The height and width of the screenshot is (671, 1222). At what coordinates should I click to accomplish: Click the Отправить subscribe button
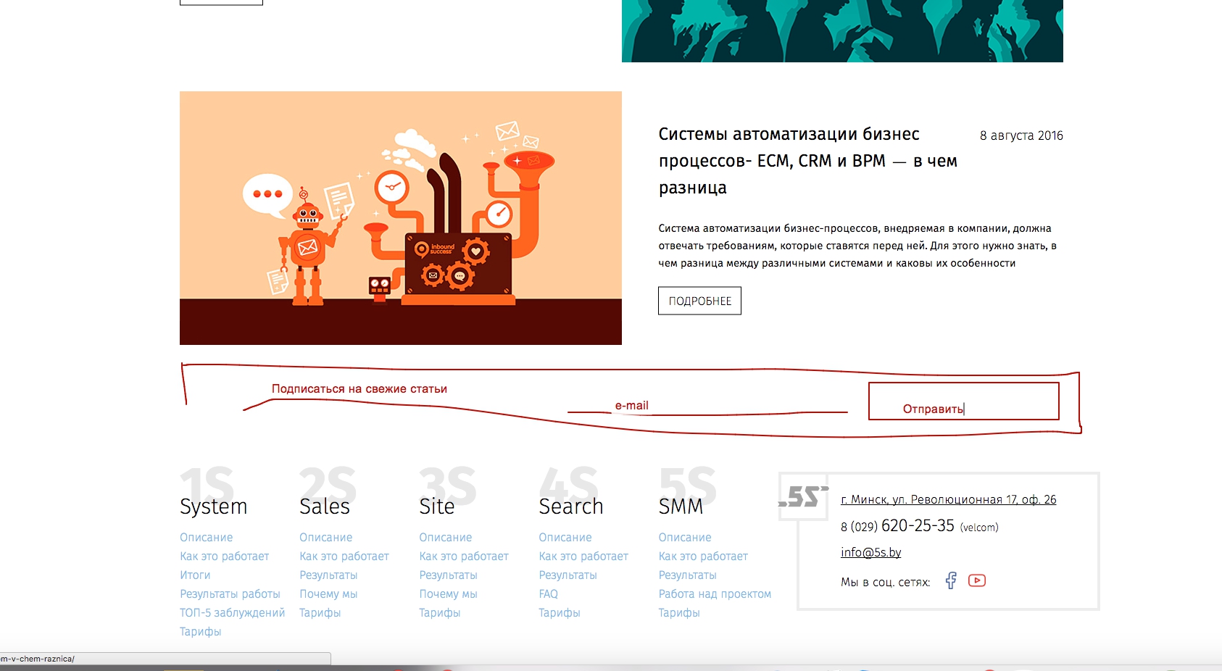[x=963, y=401]
